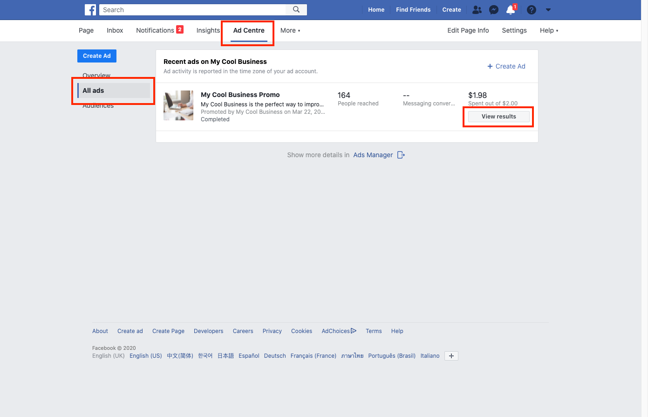This screenshot has height=417, width=648.
Task: Expand the account dropdown arrow
Action: 548,10
